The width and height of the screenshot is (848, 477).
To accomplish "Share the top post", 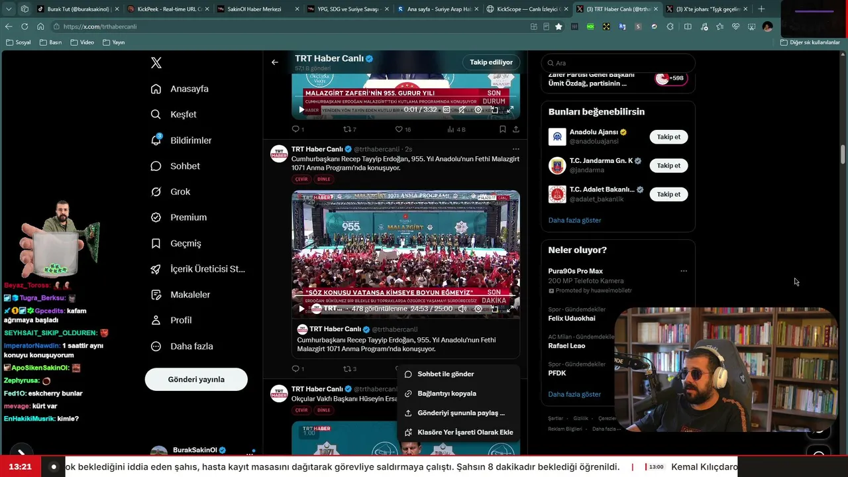I will (x=515, y=129).
